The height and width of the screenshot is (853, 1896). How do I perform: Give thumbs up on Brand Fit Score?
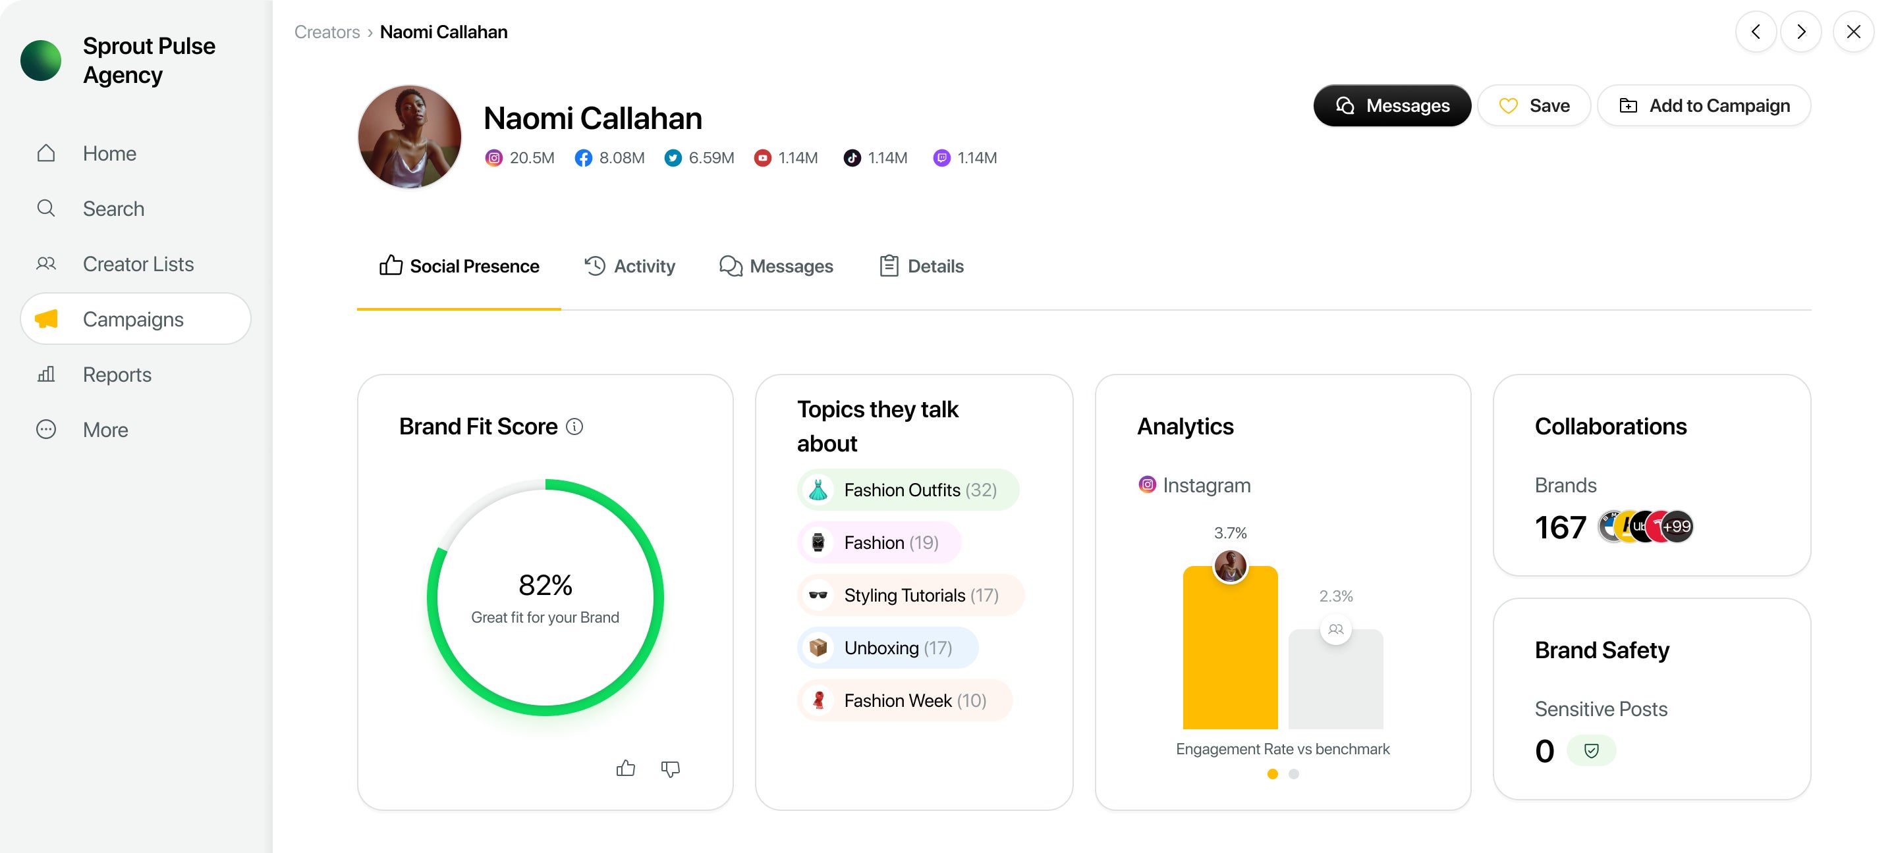(x=626, y=769)
